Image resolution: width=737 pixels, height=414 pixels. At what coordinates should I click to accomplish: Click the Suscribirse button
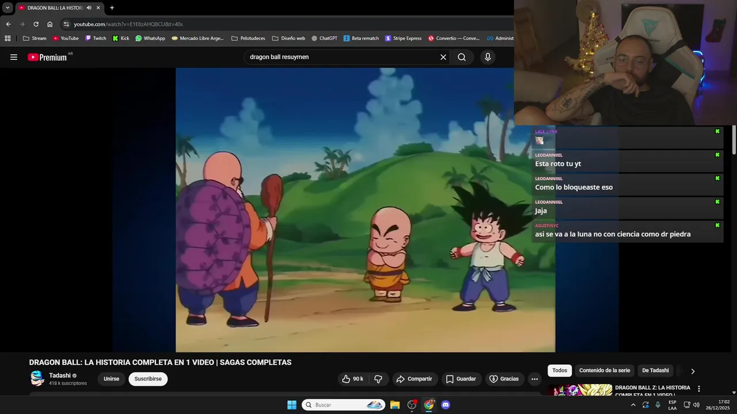pyautogui.click(x=148, y=379)
